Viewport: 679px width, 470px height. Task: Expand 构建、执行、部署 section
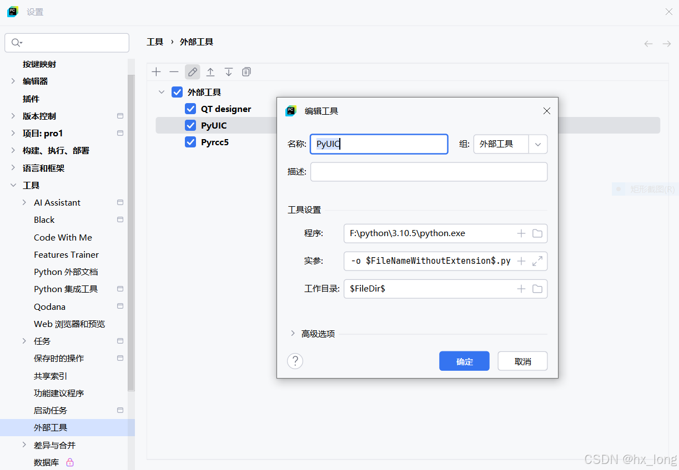tap(13, 150)
